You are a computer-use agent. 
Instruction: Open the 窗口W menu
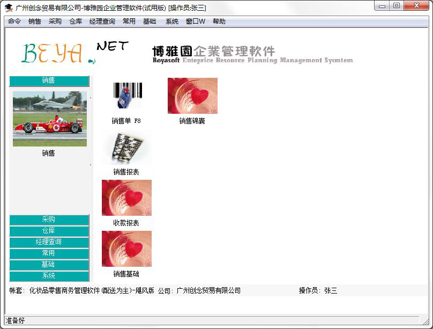click(196, 21)
